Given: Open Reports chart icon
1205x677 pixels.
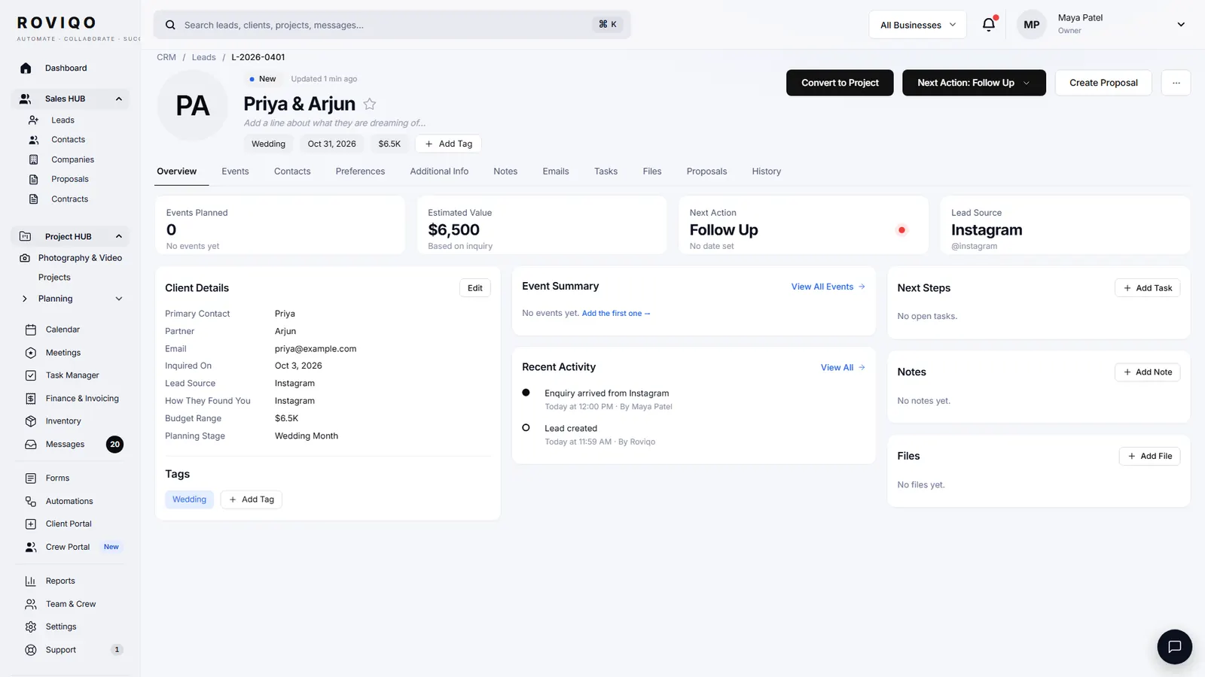Looking at the screenshot, I should 31,581.
